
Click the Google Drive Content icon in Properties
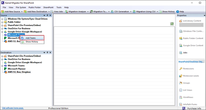(x=181, y=46)
